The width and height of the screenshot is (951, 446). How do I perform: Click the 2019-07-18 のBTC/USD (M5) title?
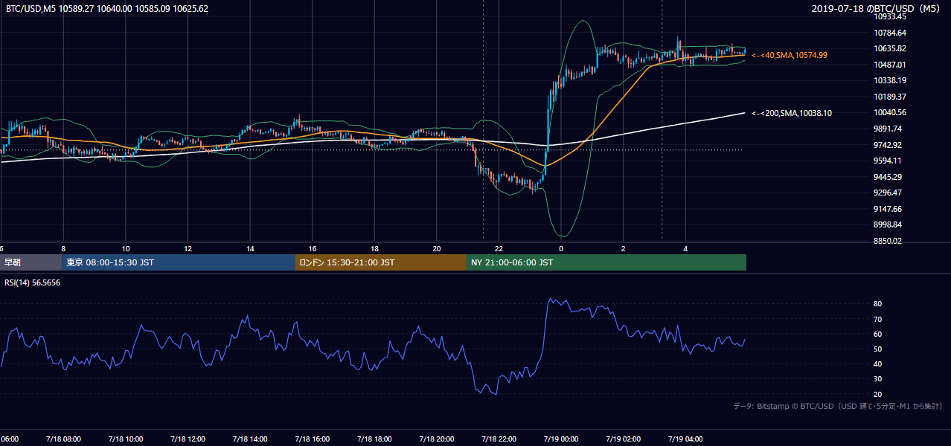coord(876,9)
